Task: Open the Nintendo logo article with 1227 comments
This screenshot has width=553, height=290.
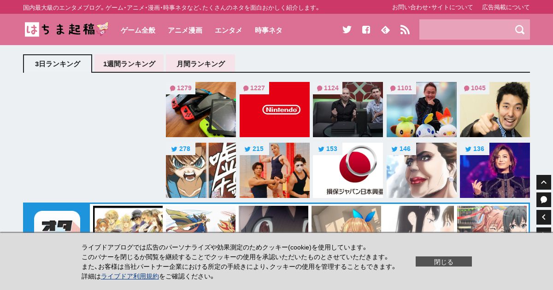Action: 275,110
